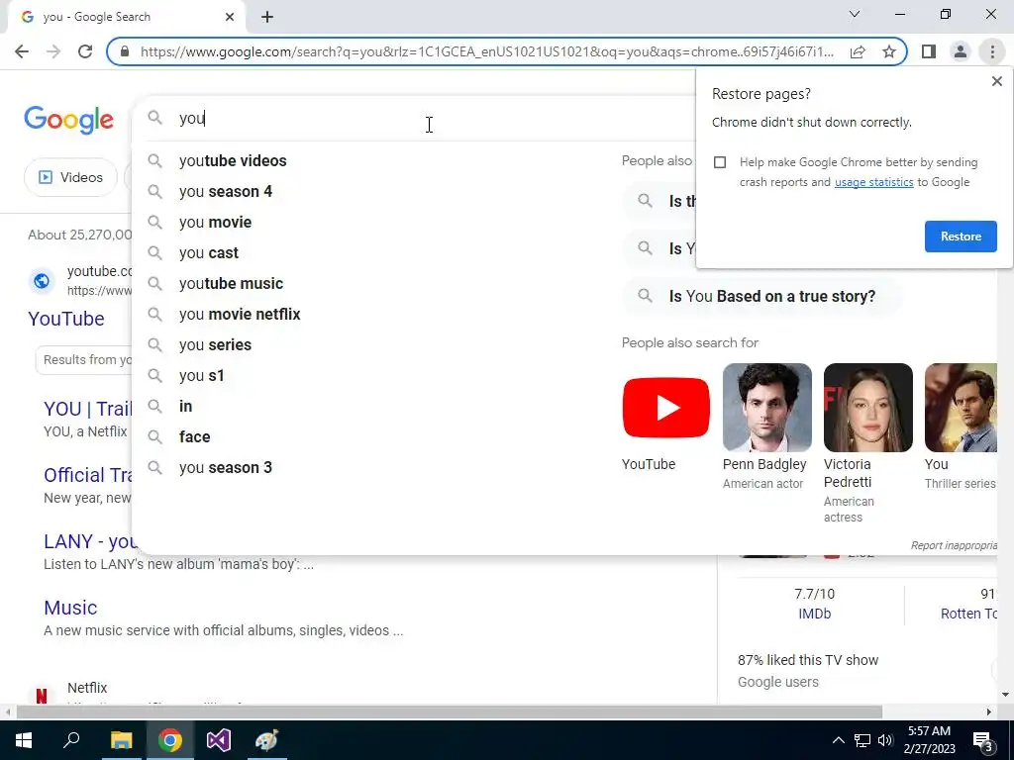Viewport: 1014px width, 760px height.
Task: Click 'Report inappropriate' text in suggestions
Action: pyautogui.click(x=954, y=546)
